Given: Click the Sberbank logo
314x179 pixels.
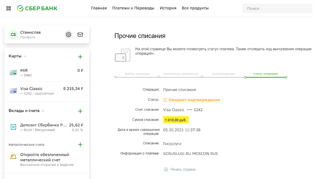Looking at the screenshot, I should (37, 8).
